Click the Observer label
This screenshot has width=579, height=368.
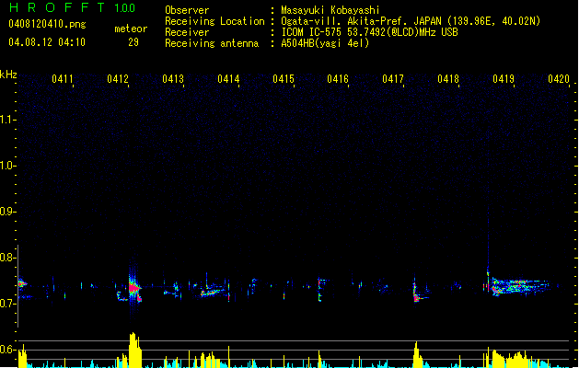pos(187,10)
